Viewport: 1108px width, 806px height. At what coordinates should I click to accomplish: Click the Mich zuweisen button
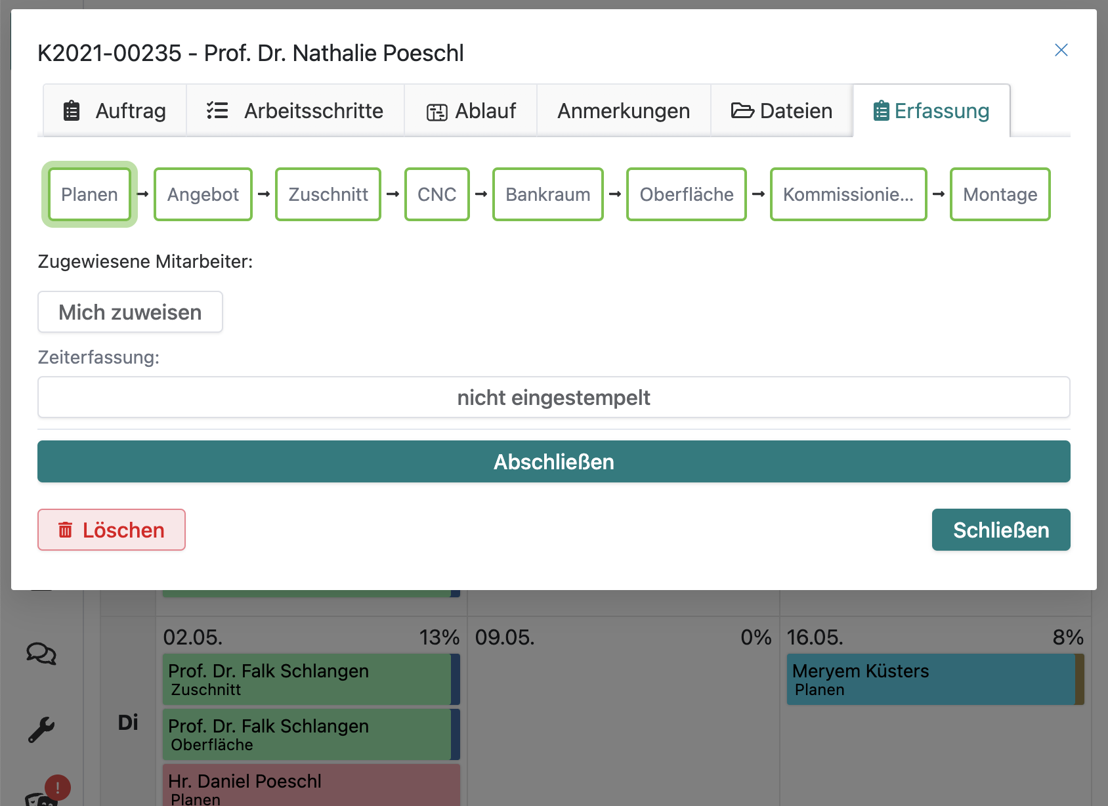(x=130, y=312)
